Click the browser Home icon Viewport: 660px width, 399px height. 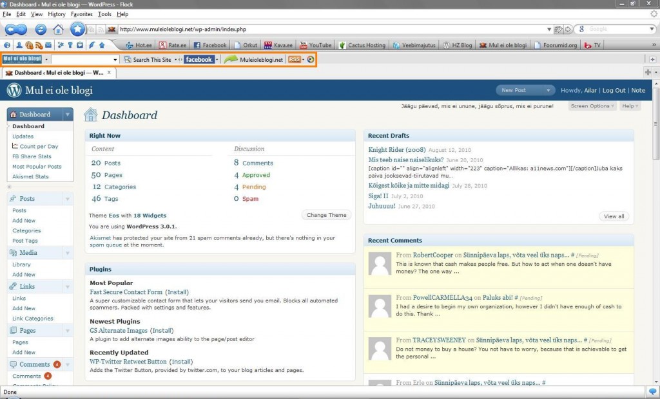coord(58,29)
